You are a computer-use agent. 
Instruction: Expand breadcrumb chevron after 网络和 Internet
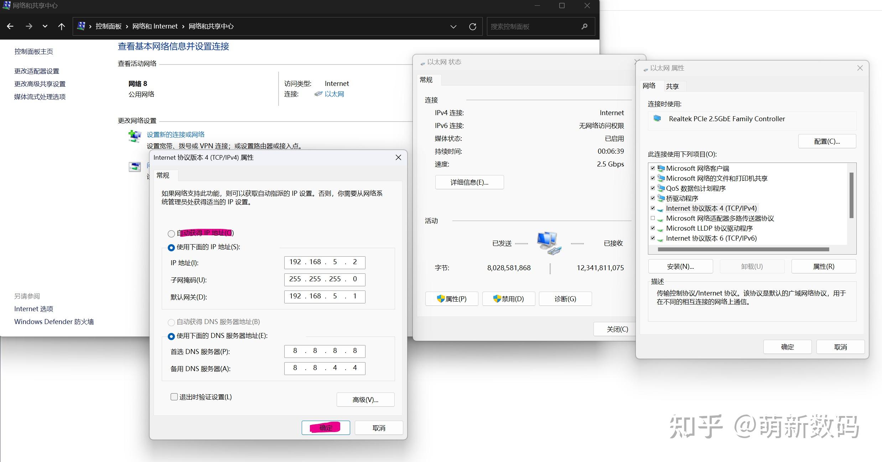(x=182, y=26)
